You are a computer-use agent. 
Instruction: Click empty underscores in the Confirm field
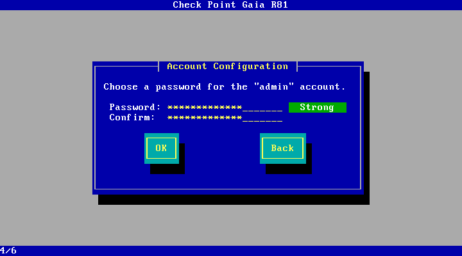coord(262,118)
